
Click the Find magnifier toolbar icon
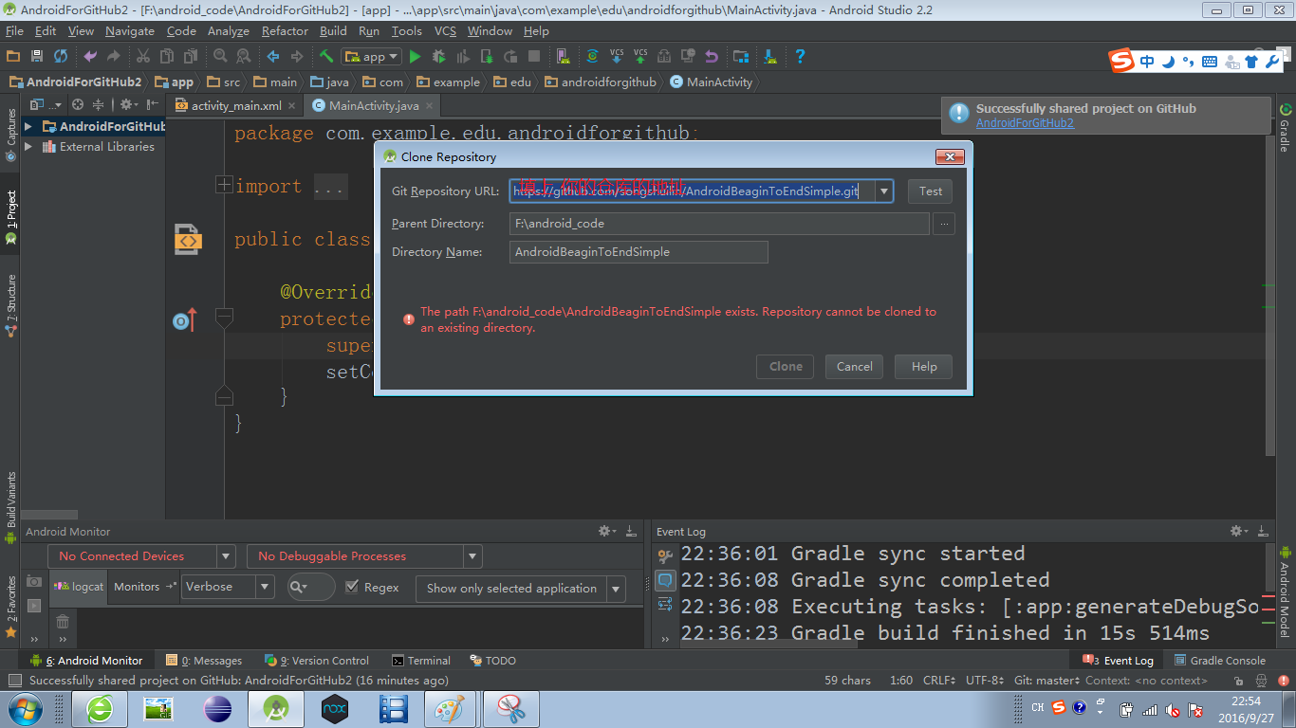(220, 57)
